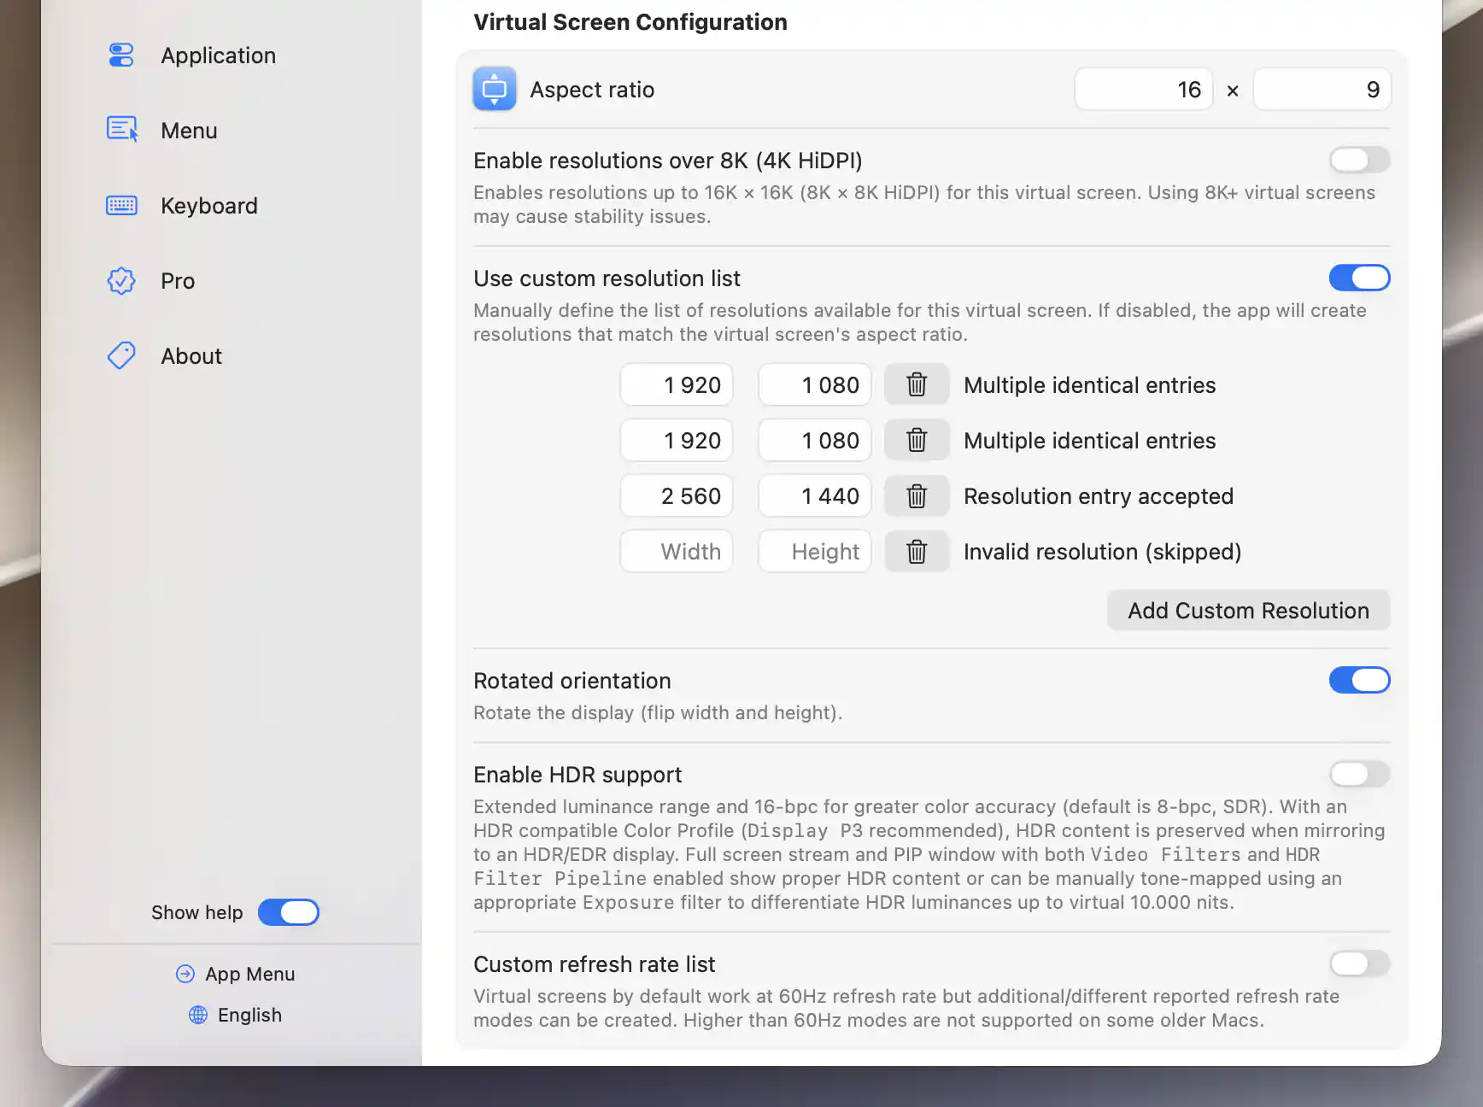Focus the aspect ratio width field showing 16
The width and height of the screenshot is (1483, 1107).
click(x=1143, y=89)
